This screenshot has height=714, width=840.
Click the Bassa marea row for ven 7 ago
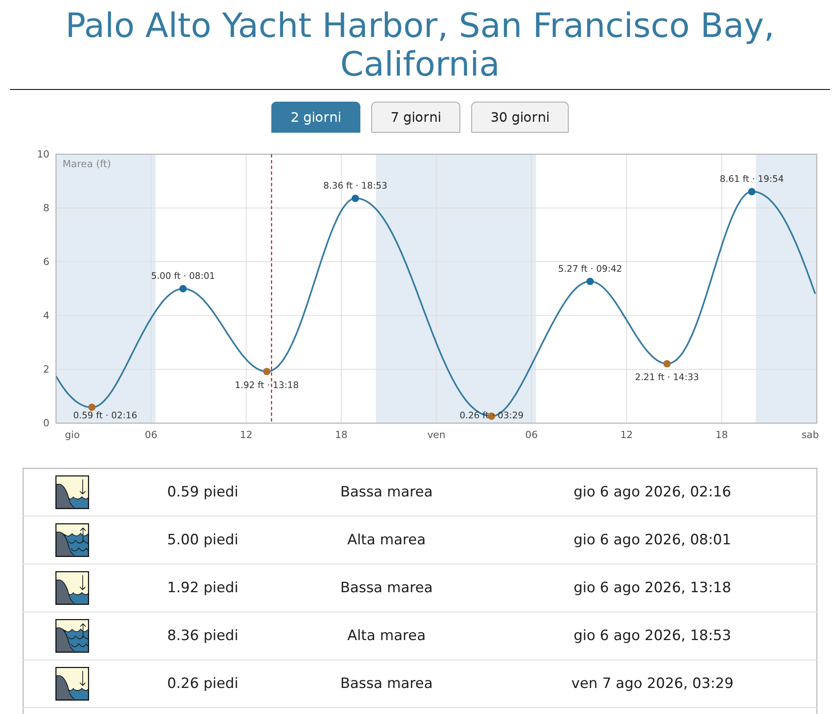420,684
